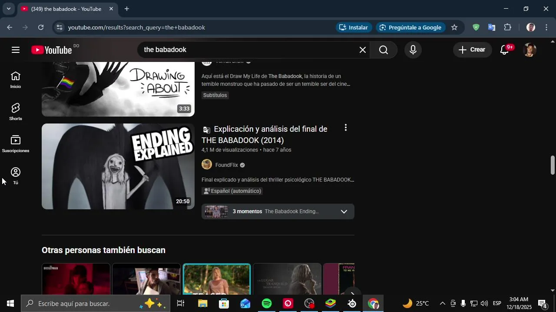
Task: Reload the page
Action: (41, 27)
